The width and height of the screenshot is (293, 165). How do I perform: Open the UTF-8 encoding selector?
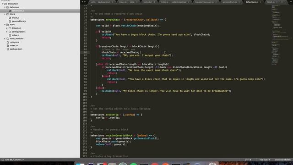[x=248, y=160]
